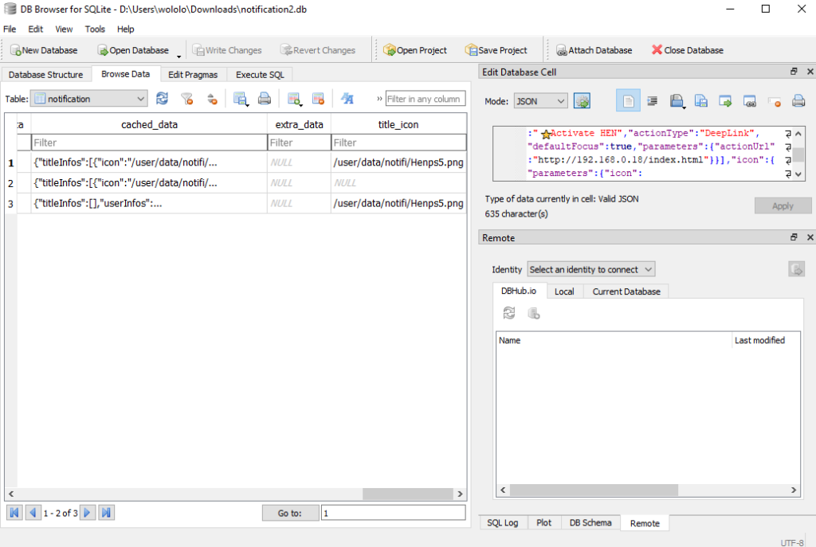
Task: Expand the Mode dropdown set to JSON
Action: [x=539, y=101]
